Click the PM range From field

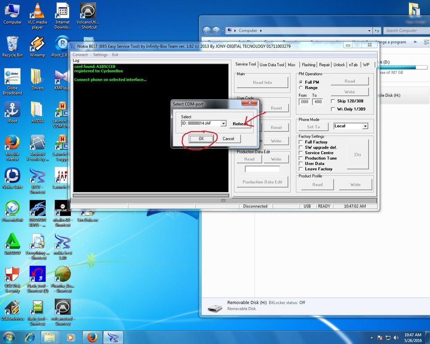(304, 102)
